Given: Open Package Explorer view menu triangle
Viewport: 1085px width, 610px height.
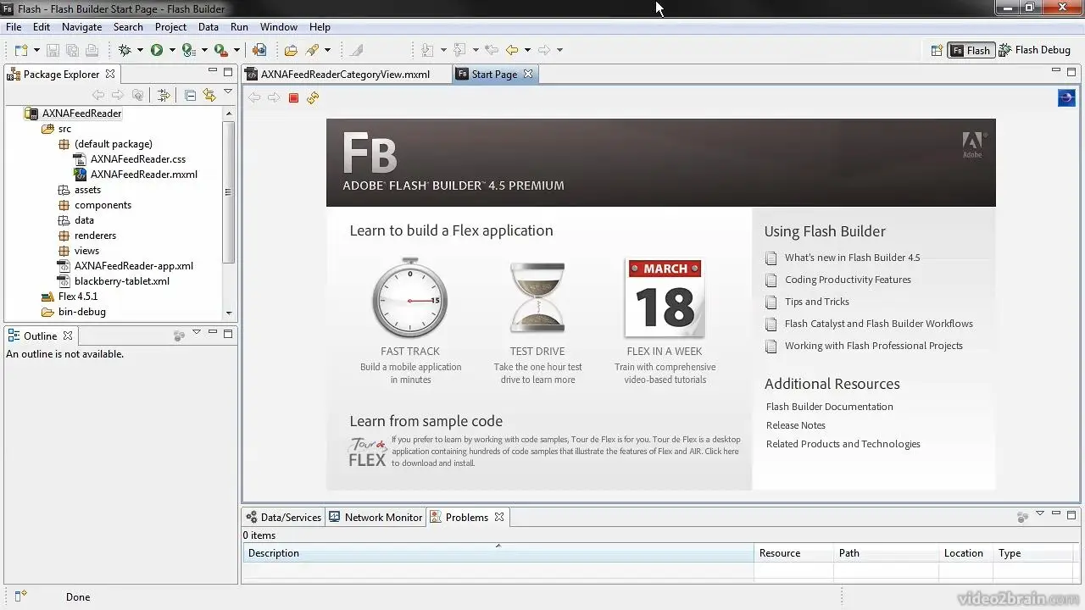Looking at the screenshot, I should click(x=228, y=91).
